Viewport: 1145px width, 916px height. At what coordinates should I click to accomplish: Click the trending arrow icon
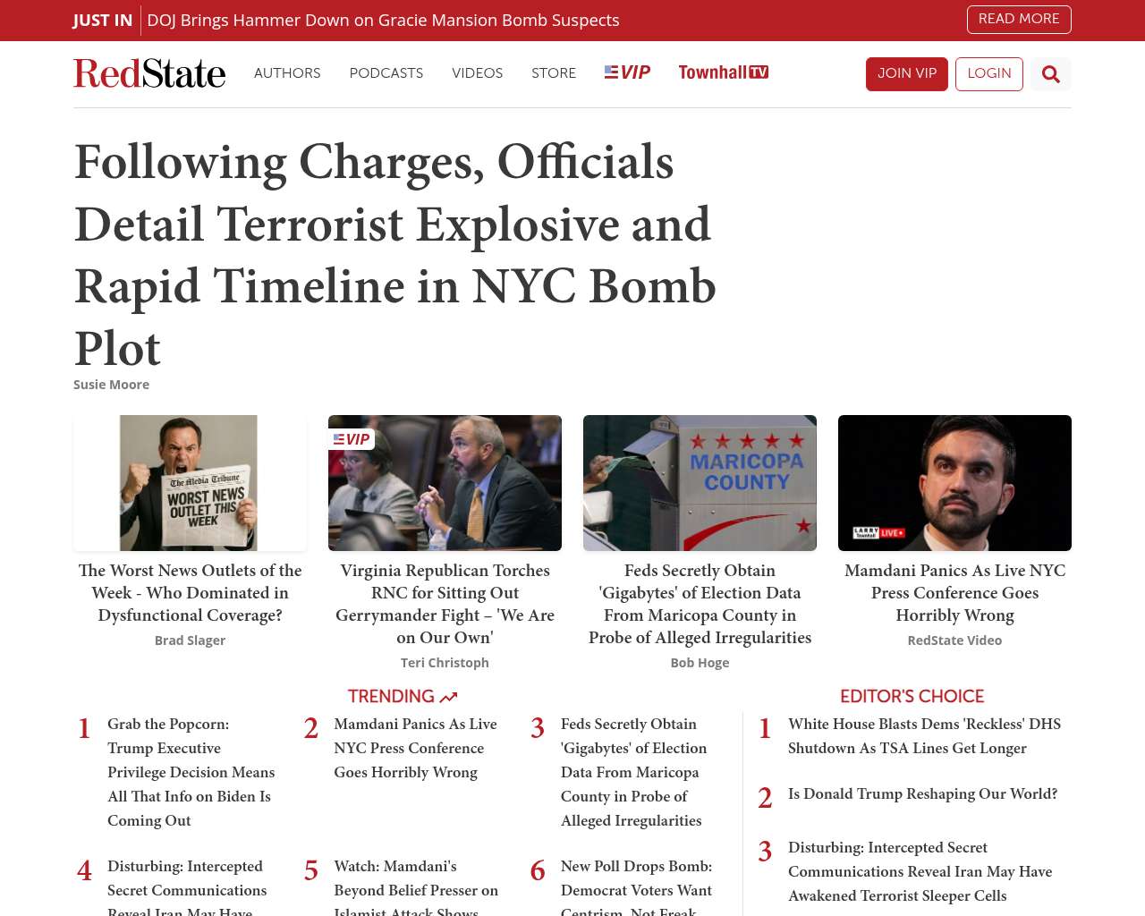(x=449, y=697)
